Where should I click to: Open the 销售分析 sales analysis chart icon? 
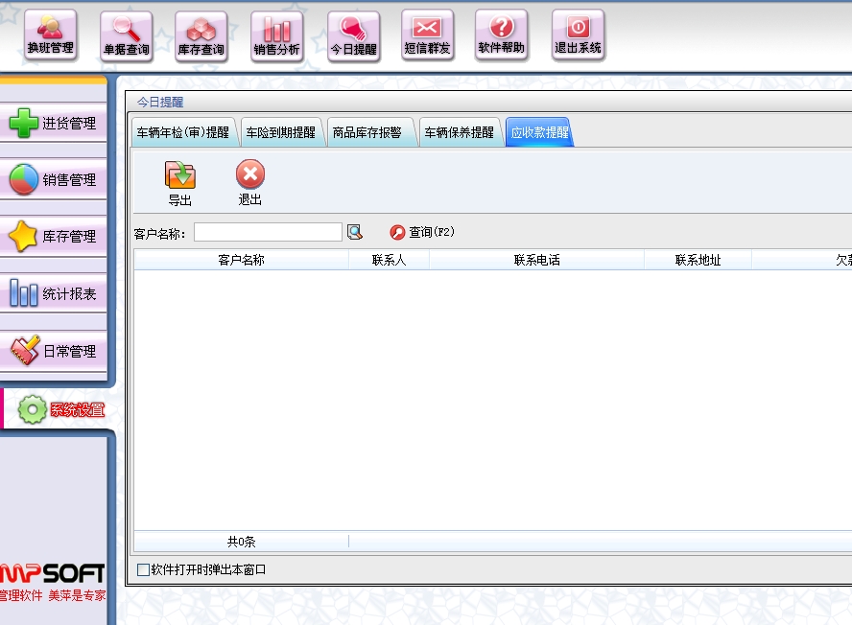276,36
